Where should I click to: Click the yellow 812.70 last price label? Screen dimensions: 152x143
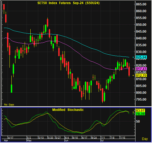point(141,75)
